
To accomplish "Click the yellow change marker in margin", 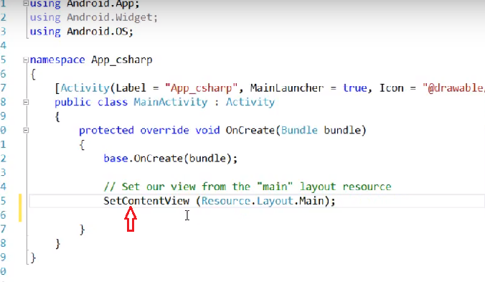I will [20, 208].
